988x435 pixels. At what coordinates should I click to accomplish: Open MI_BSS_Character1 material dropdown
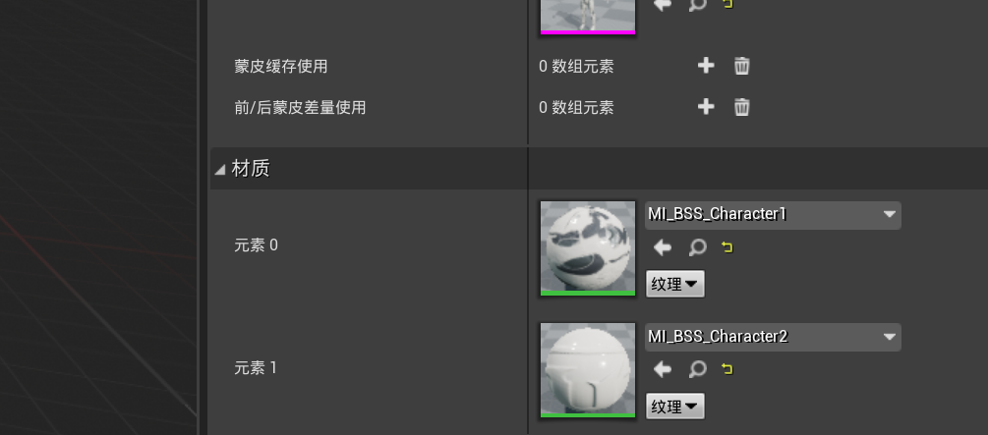(773, 215)
